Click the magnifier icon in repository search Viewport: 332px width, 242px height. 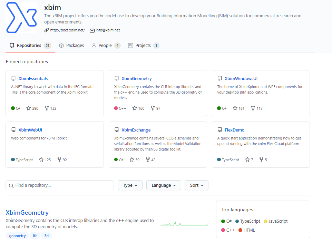(11, 186)
